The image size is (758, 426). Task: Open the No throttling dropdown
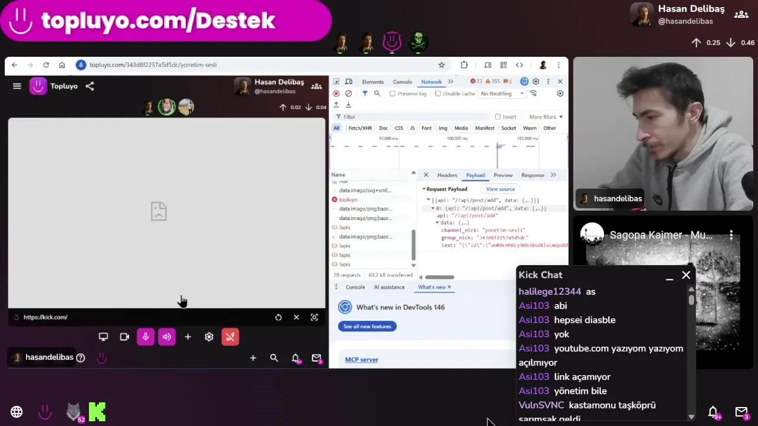point(502,93)
